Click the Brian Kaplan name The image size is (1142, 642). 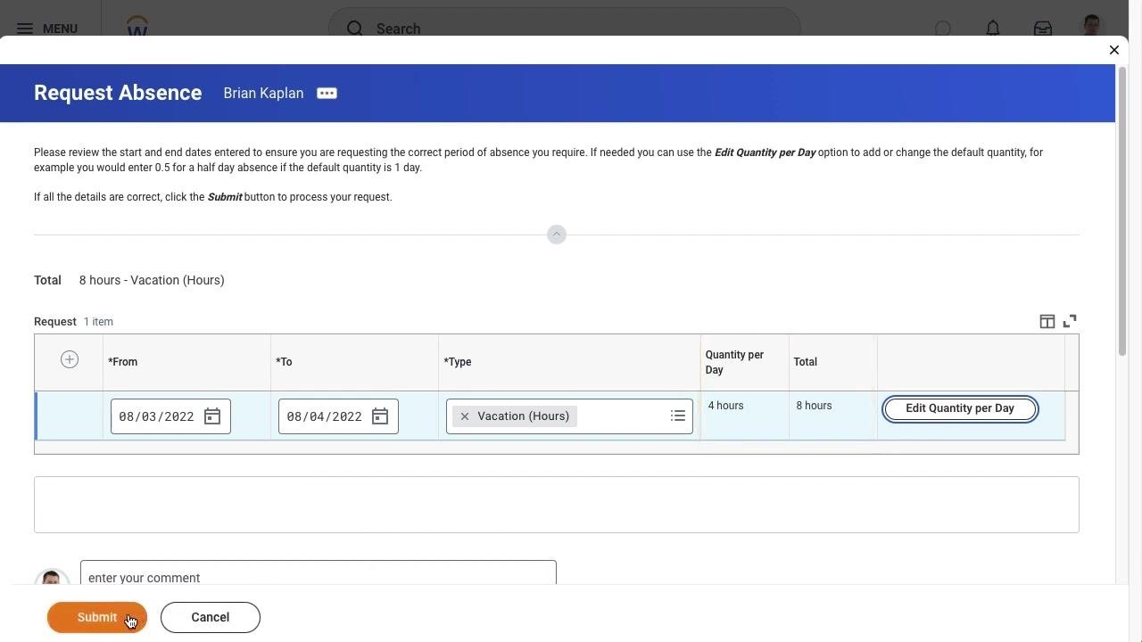263,94
